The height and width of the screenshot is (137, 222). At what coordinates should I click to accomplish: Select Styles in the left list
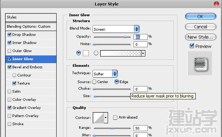pos(31,17)
